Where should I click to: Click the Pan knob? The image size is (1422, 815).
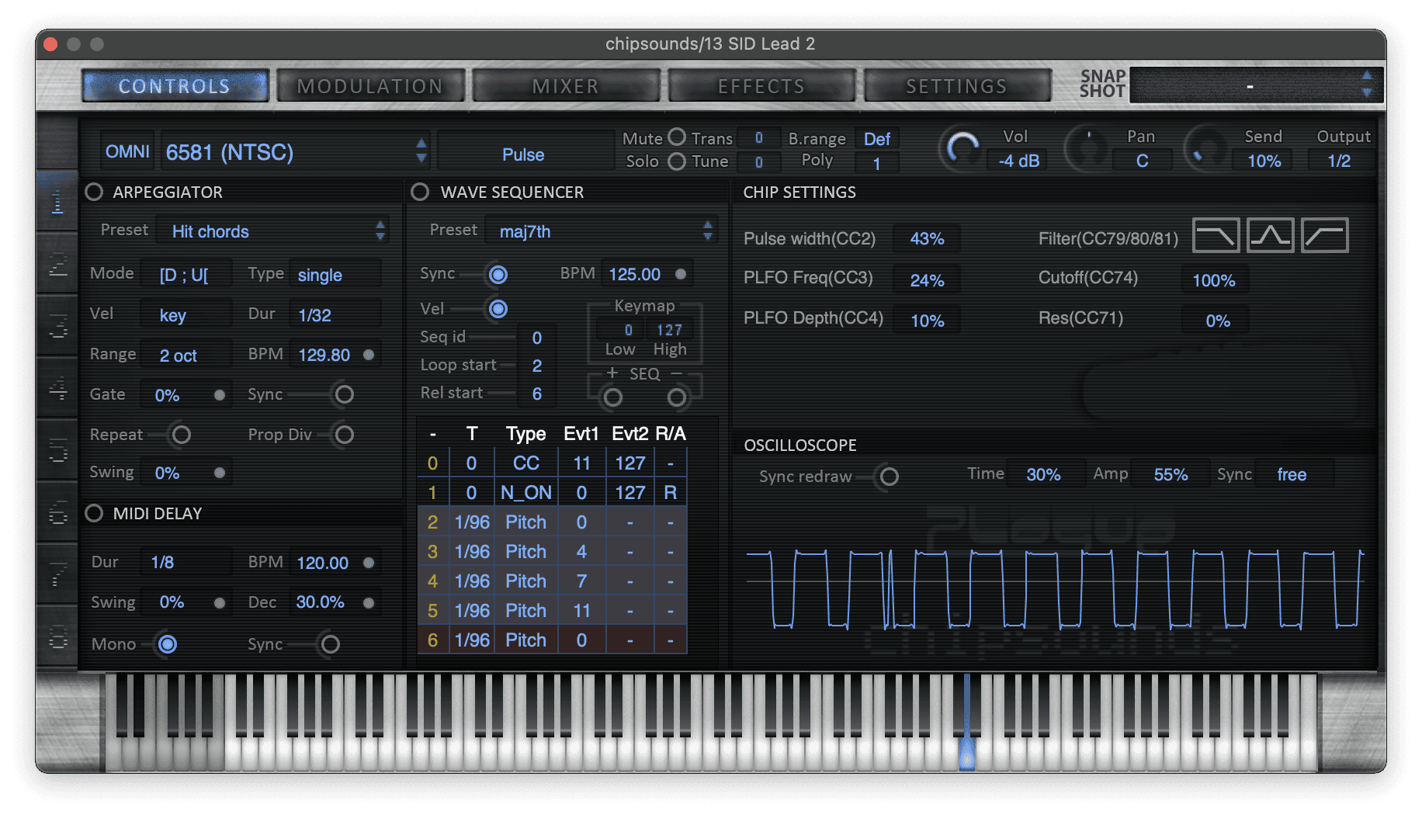click(1087, 149)
